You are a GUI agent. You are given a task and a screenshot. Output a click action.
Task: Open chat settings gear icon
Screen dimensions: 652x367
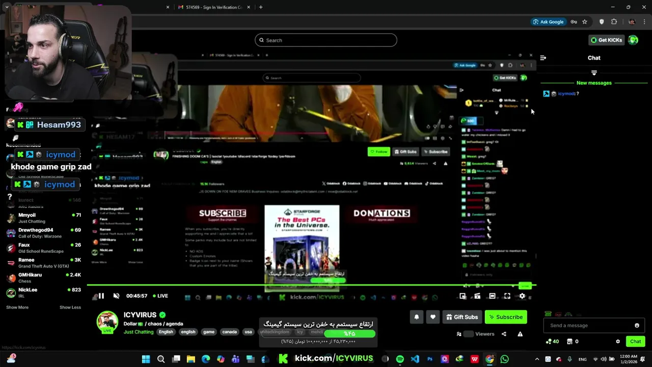(618, 342)
